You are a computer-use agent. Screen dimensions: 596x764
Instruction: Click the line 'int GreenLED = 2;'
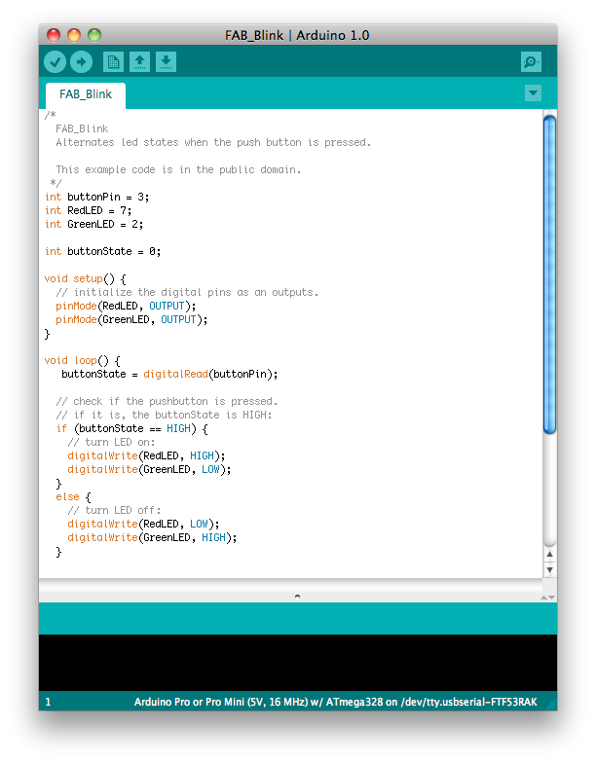94,224
